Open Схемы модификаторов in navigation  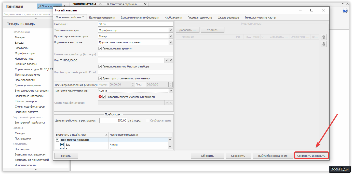tap(30, 107)
